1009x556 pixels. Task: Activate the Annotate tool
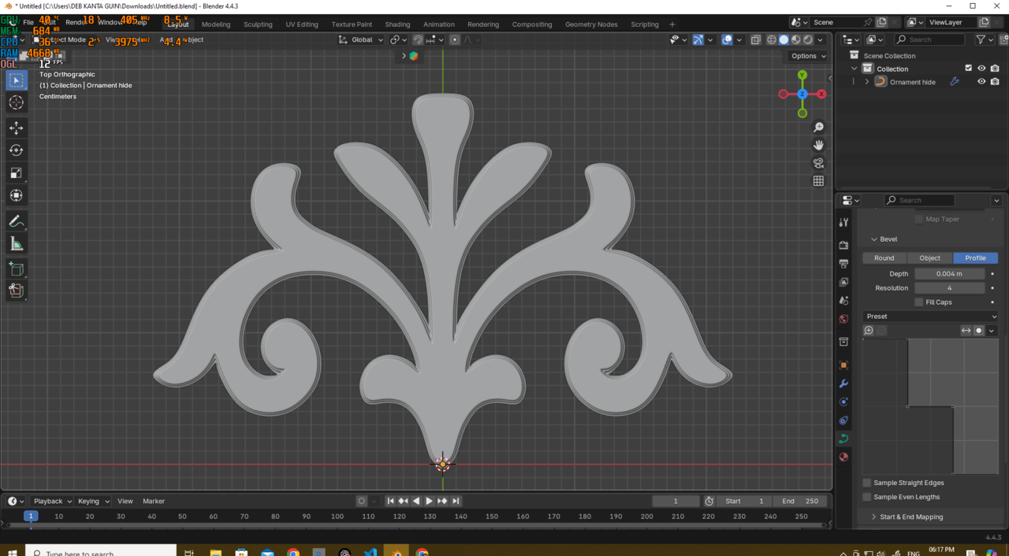(16, 221)
